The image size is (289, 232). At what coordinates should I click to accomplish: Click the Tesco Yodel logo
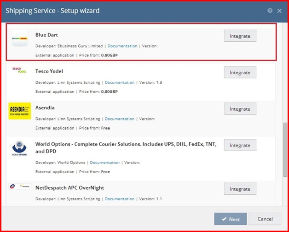[19, 70]
